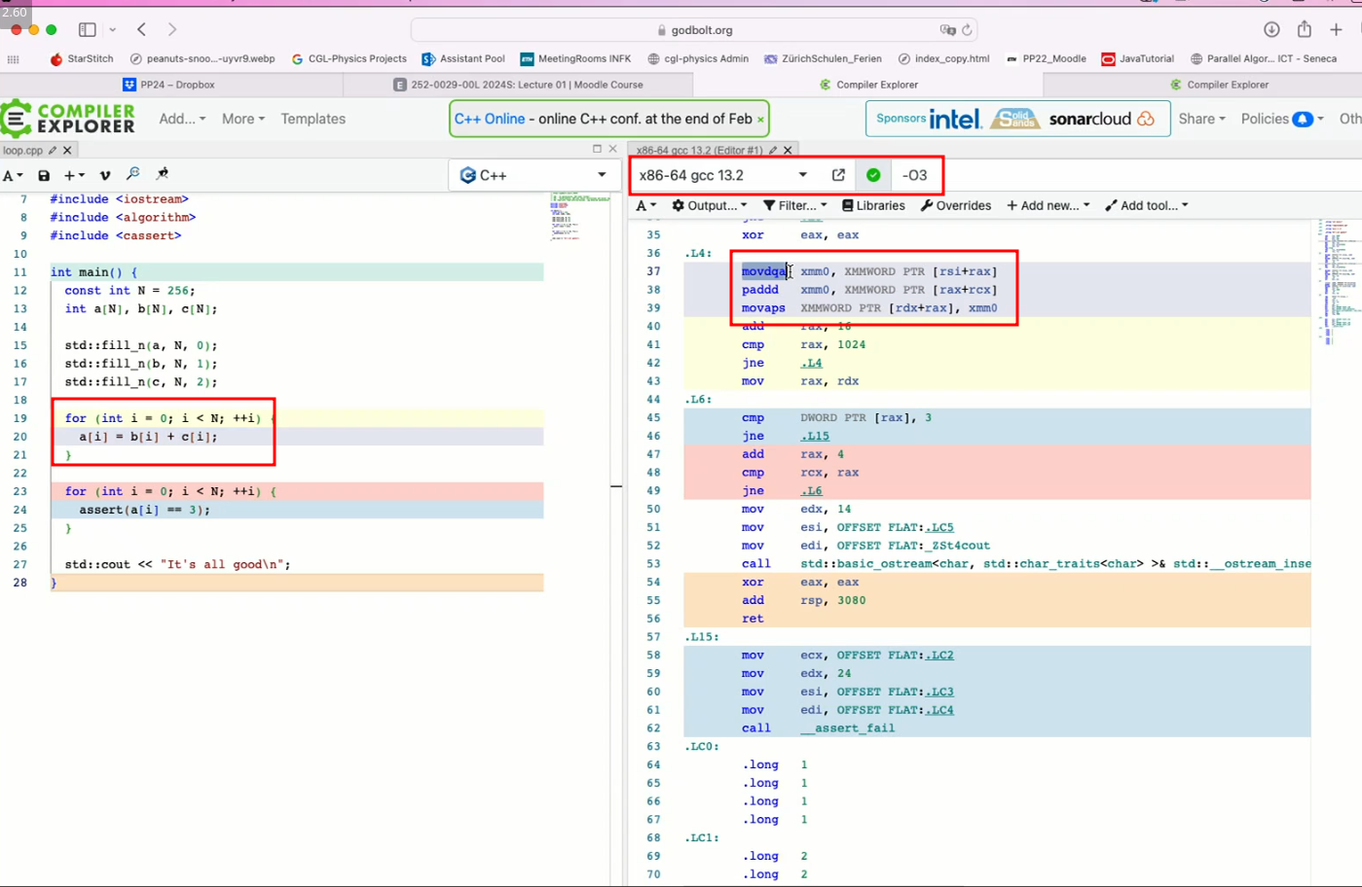Expand the Filter options dropdown
1362x887 pixels.
pyautogui.click(x=794, y=206)
